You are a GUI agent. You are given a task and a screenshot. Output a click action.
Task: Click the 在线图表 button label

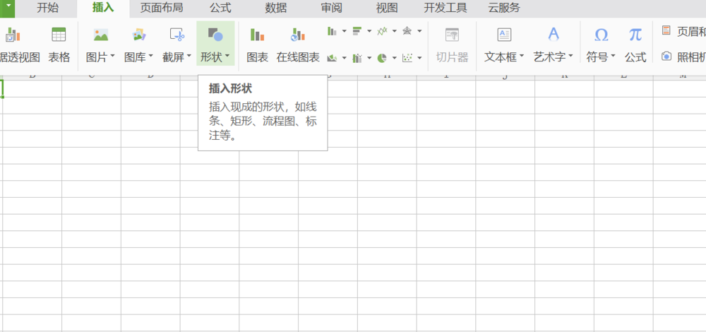(298, 57)
